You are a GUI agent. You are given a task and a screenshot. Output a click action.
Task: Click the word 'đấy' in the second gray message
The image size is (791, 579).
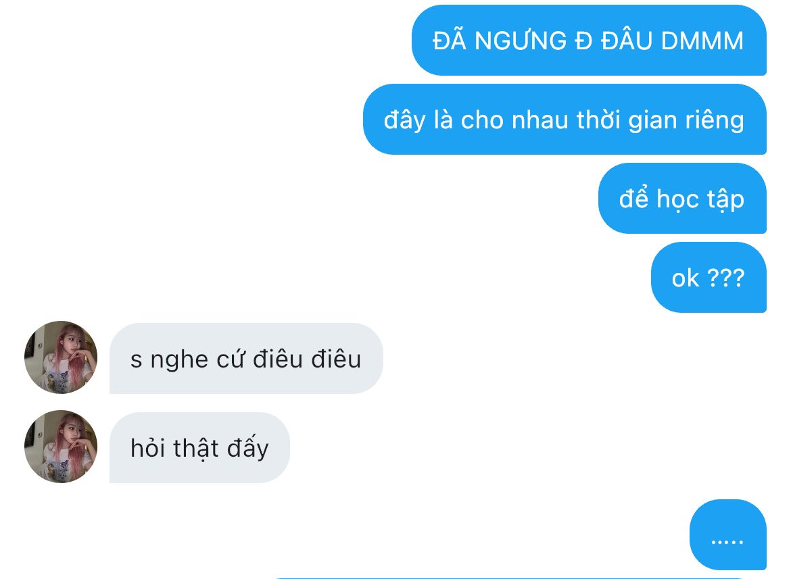click(247, 448)
